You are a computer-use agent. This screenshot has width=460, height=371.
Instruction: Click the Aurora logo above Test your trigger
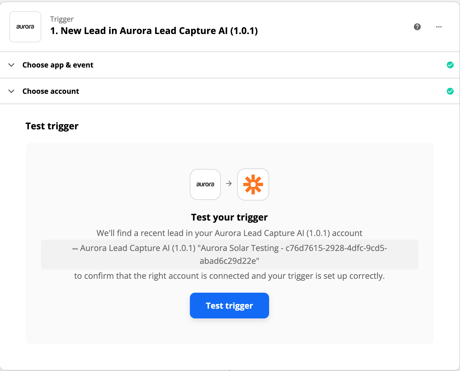(x=205, y=184)
